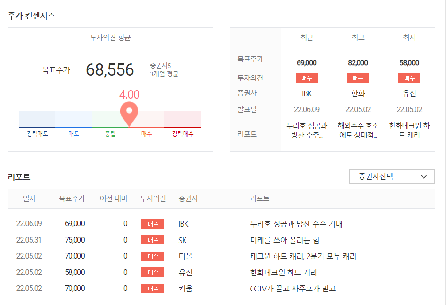Click the 매도 label under rating bar
446x305 pixels.
74,134
